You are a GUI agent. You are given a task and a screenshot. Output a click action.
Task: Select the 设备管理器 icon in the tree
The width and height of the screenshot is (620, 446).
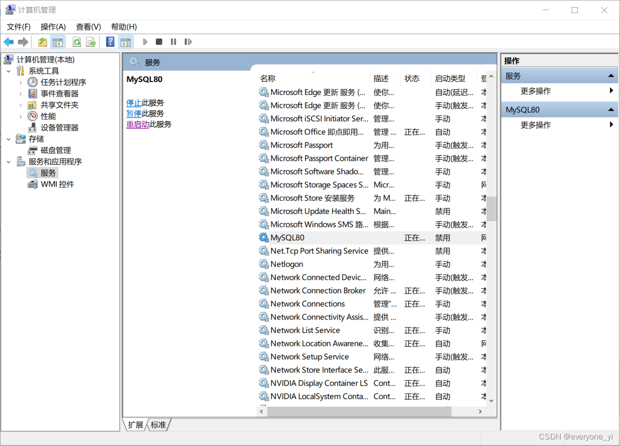[x=32, y=128]
